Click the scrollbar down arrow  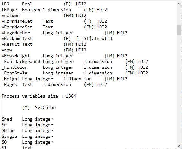pos(179,146)
